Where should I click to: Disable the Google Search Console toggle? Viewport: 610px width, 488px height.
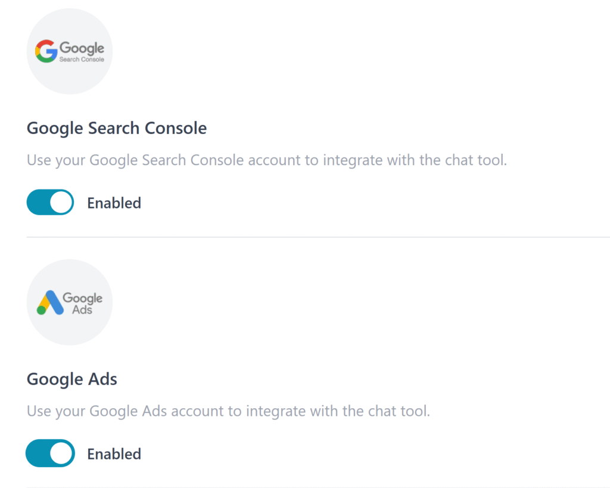pos(50,203)
